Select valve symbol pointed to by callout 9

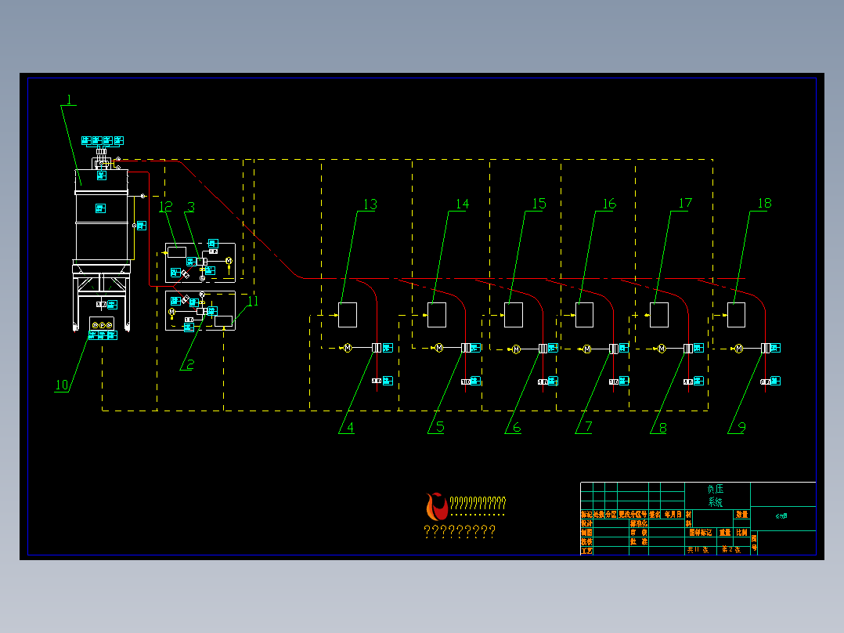(x=766, y=349)
